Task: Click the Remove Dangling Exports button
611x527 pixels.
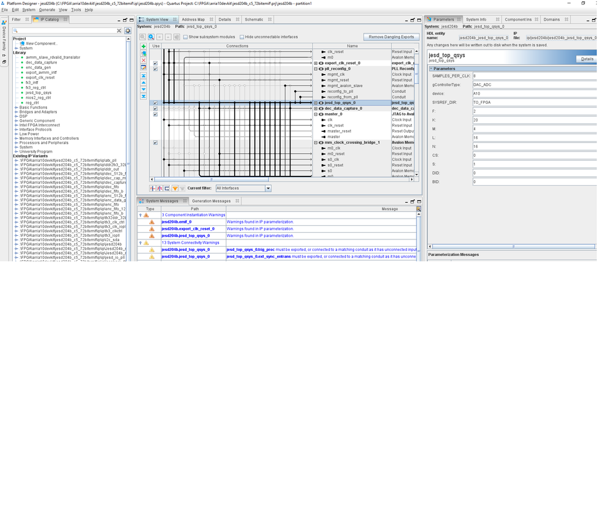Action: tap(391, 37)
